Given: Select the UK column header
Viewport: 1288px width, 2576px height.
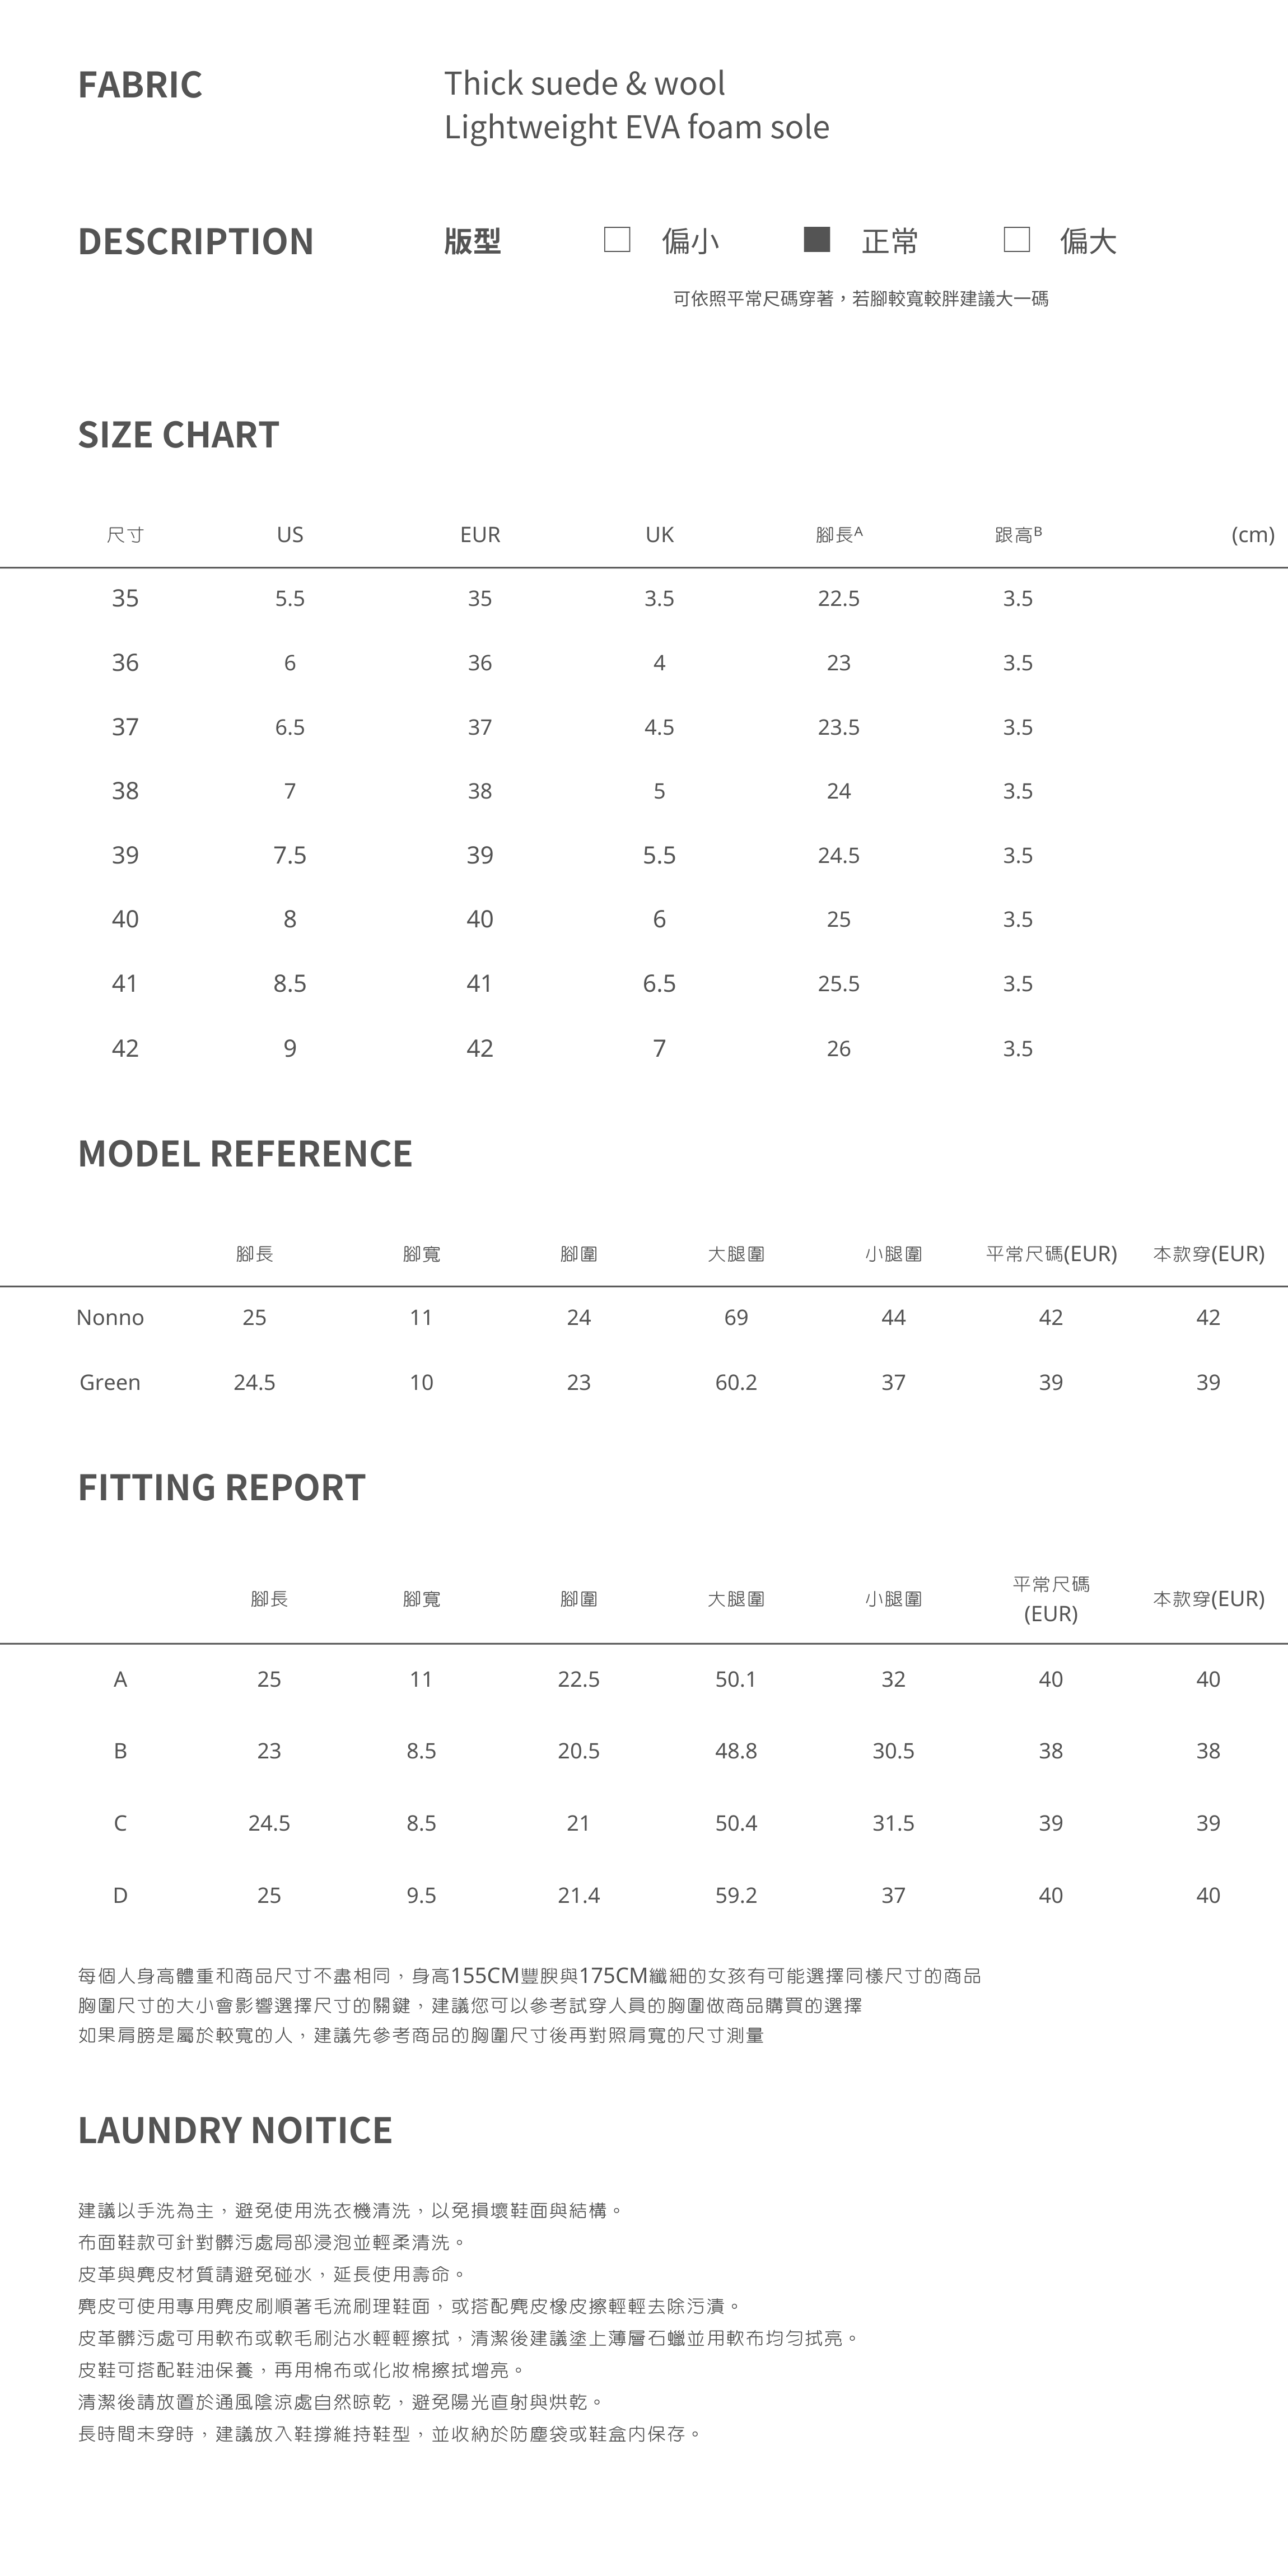Looking at the screenshot, I should pyautogui.click(x=659, y=535).
